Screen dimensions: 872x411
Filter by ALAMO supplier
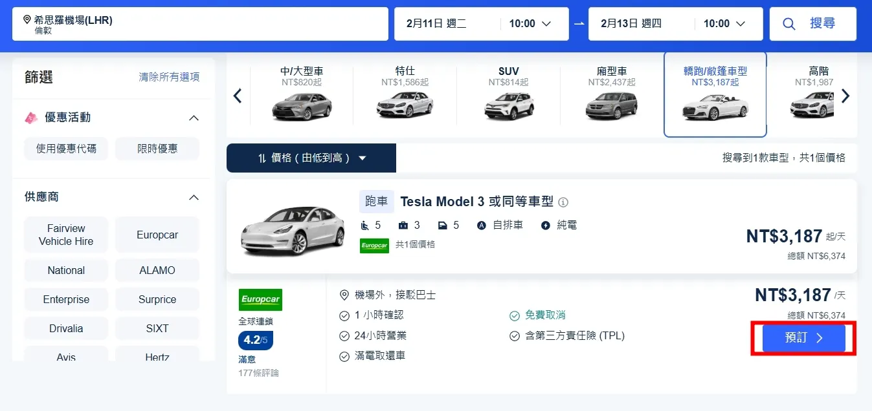click(157, 270)
